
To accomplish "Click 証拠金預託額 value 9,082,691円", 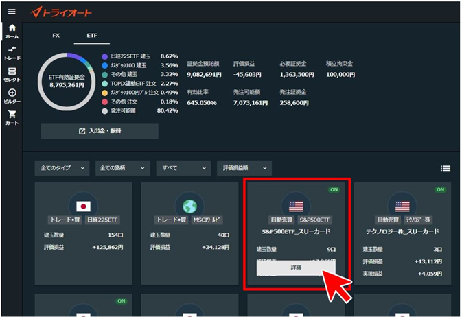I will (x=204, y=75).
